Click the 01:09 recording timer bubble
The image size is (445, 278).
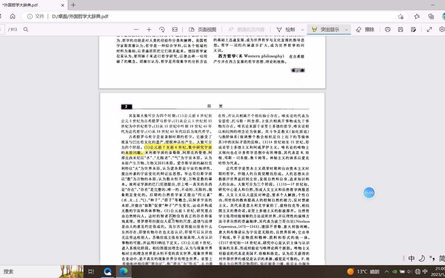coord(369,193)
